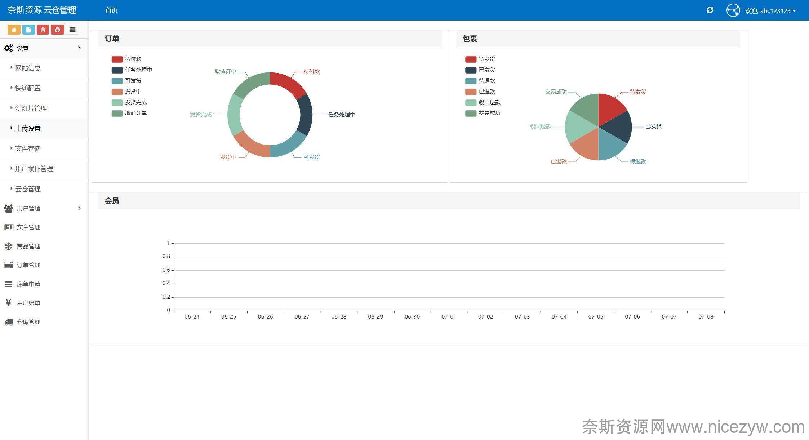The width and height of the screenshot is (809, 440).
Task: Open the 欢迎, abc123123 user dropdown
Action: click(x=770, y=11)
